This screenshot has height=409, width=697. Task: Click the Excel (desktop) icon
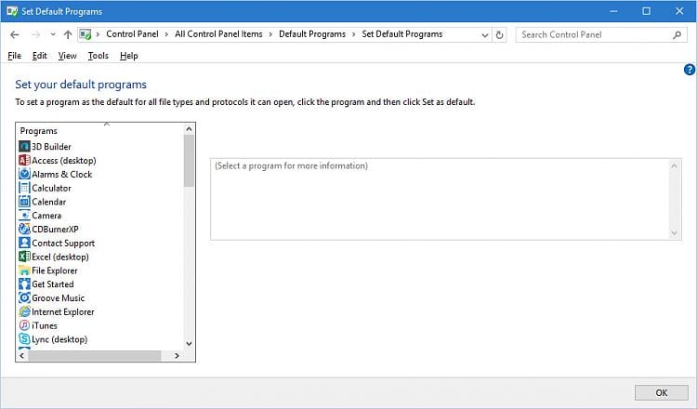click(24, 257)
